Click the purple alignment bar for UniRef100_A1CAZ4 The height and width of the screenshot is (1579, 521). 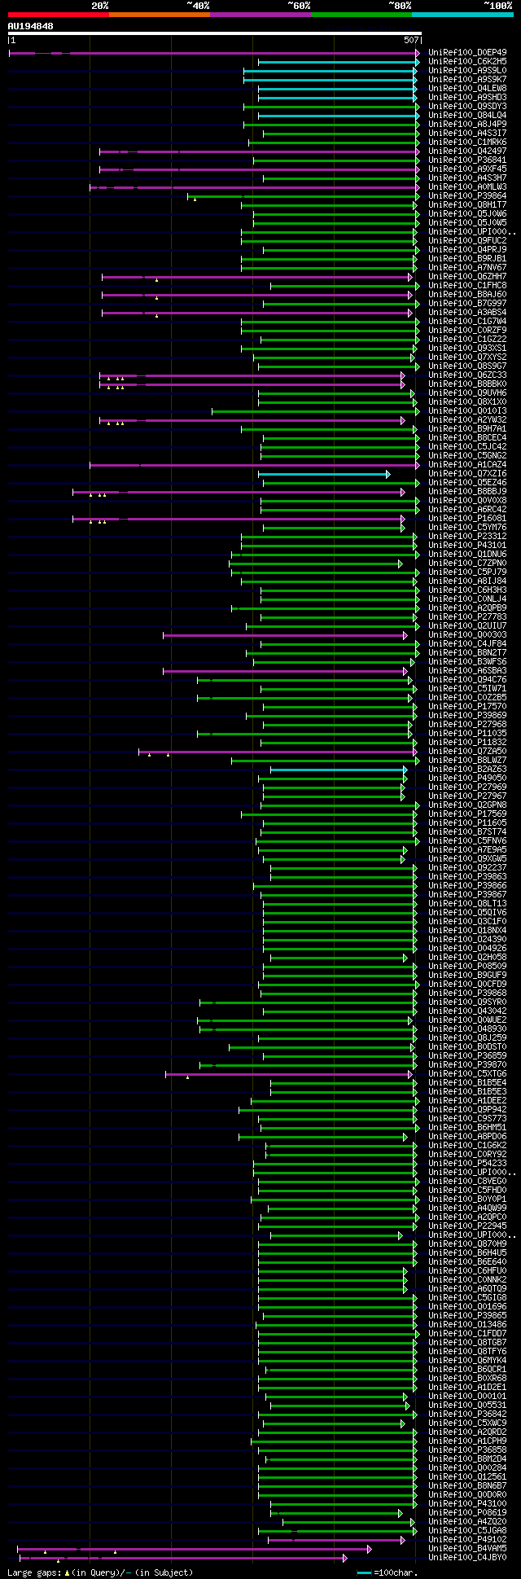pyautogui.click(x=255, y=465)
